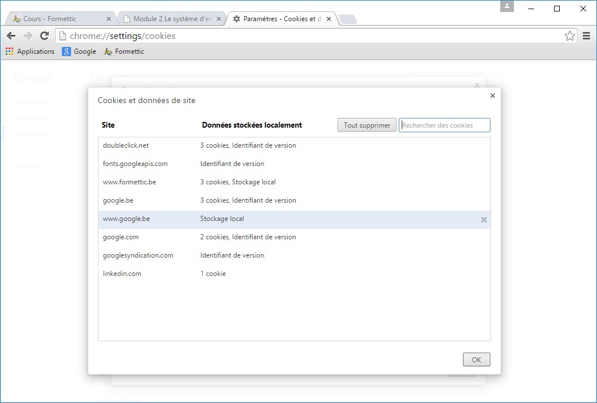Select the google.be site entry
Screen dimensions: 597x403
294,200
